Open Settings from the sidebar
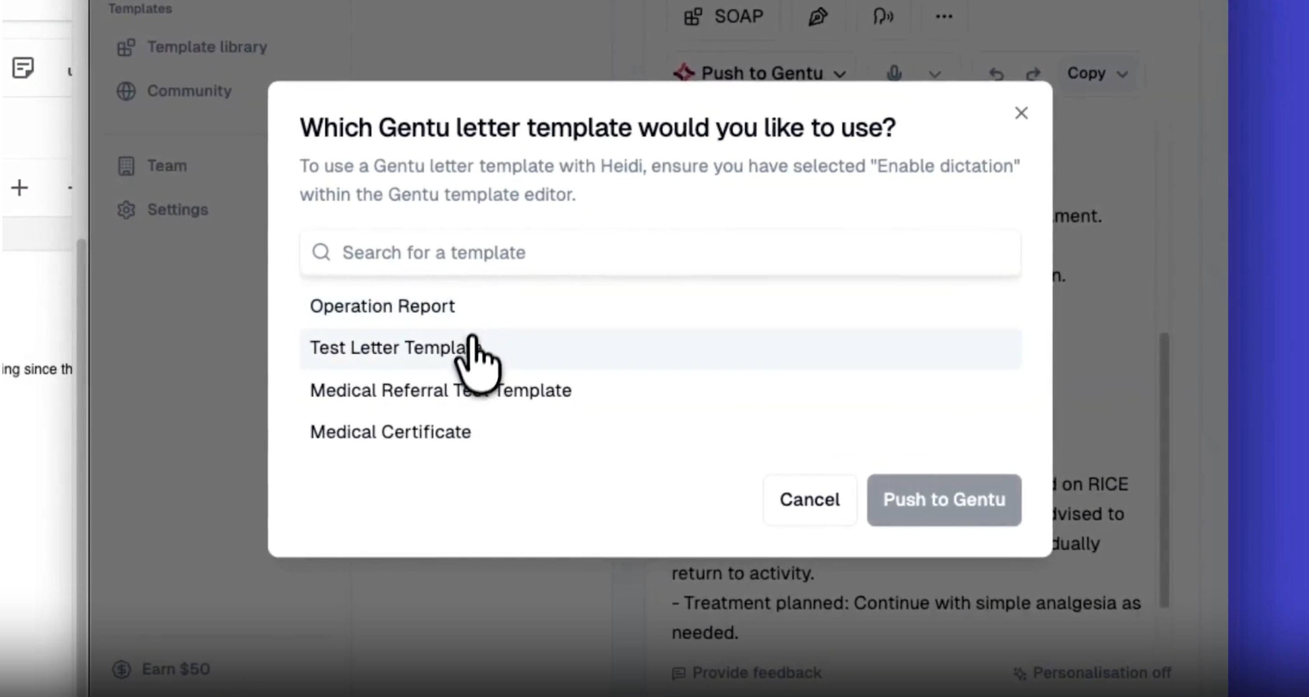 (177, 210)
